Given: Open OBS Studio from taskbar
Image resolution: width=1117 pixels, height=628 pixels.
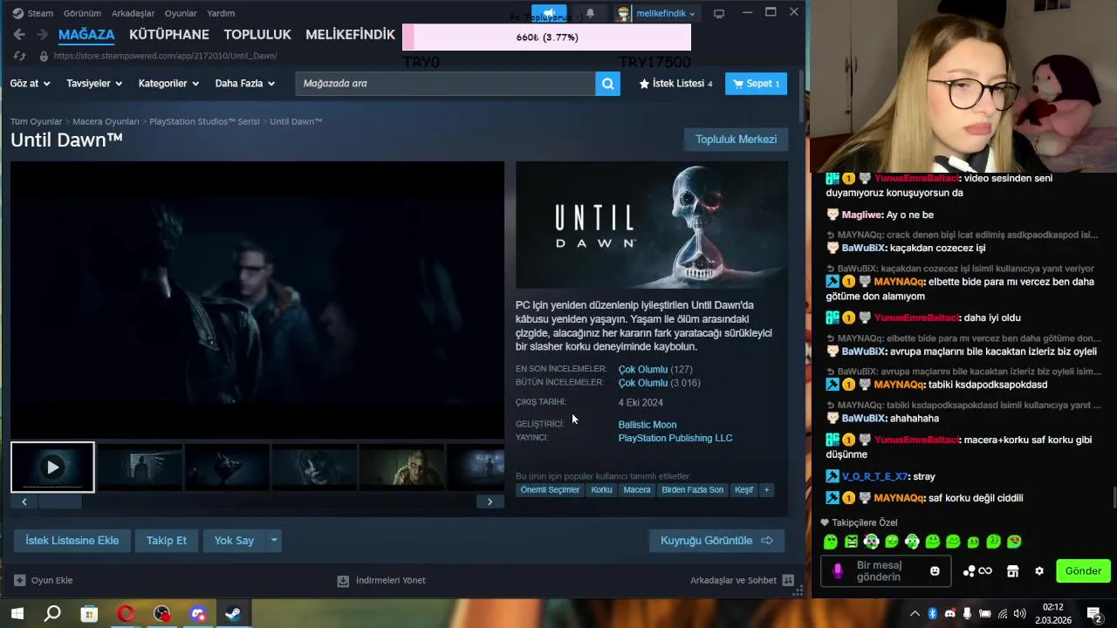Looking at the screenshot, I should coord(161,614).
